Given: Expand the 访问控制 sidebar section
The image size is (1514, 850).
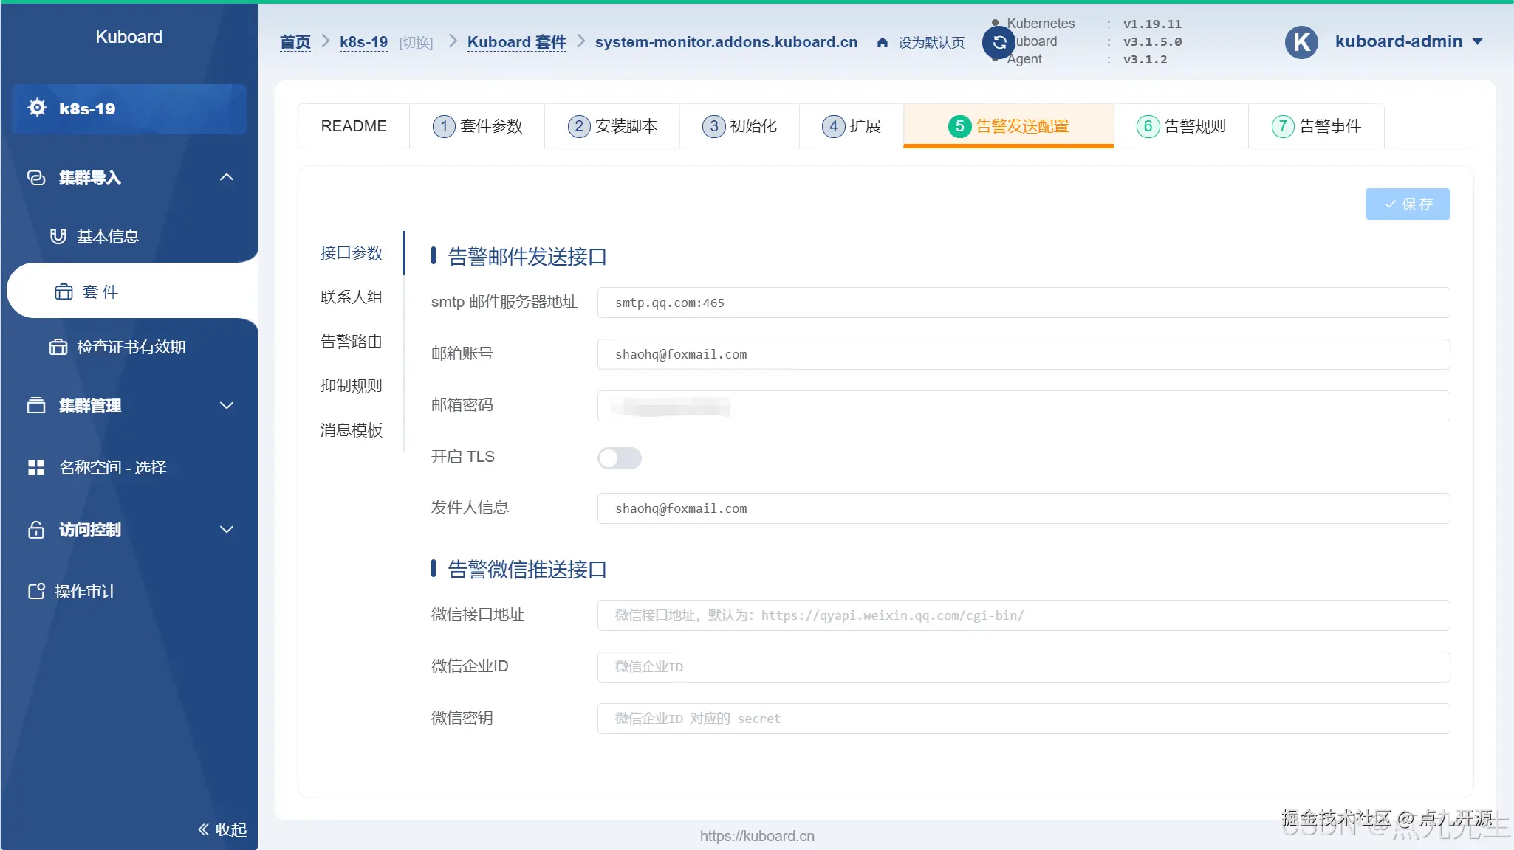Looking at the screenshot, I should (227, 529).
